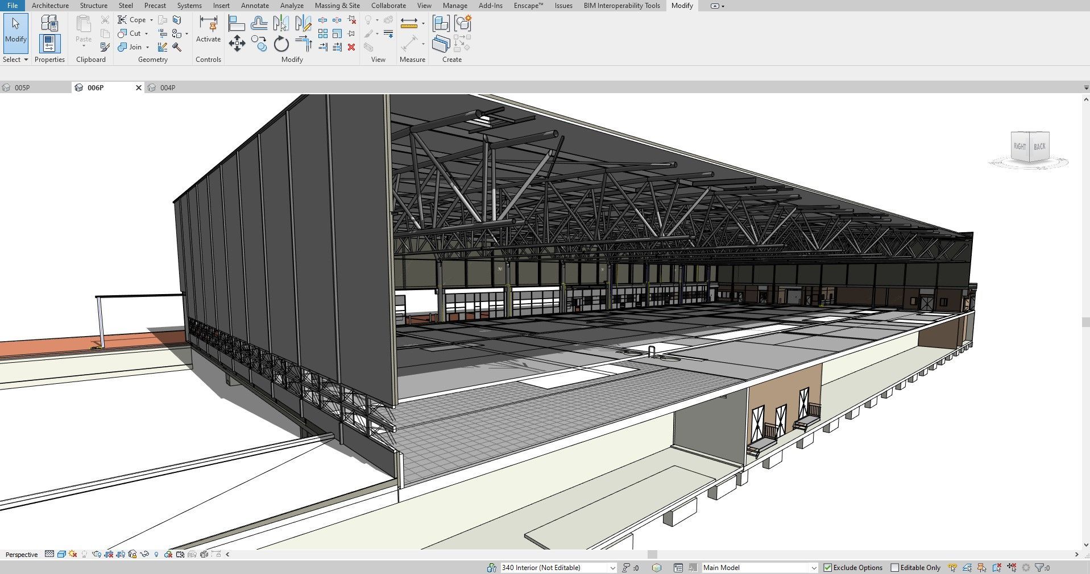This screenshot has height=574, width=1090.
Task: Click the Demolish hammer icon
Action: pyautogui.click(x=177, y=47)
